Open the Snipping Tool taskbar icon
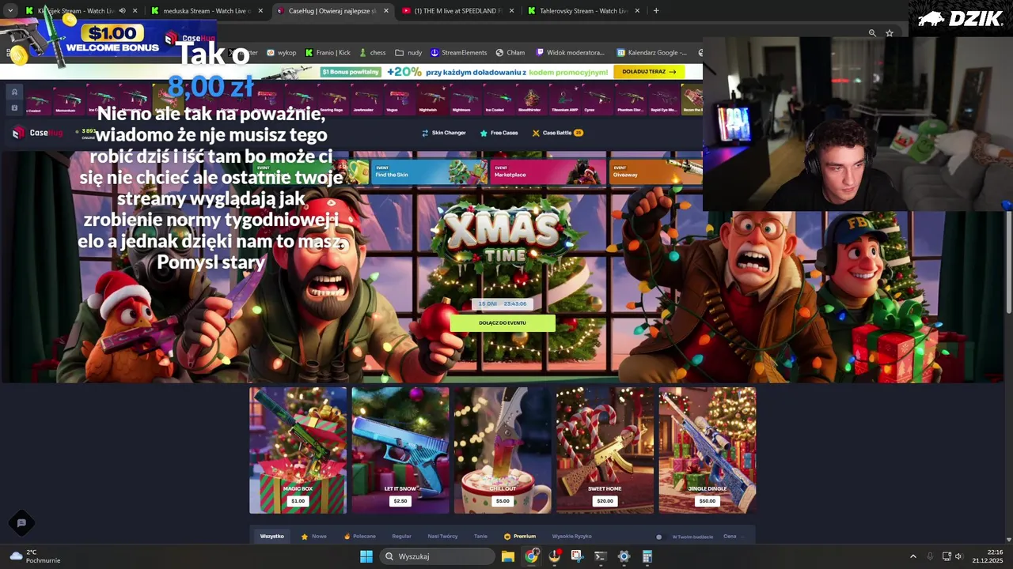 577,556
